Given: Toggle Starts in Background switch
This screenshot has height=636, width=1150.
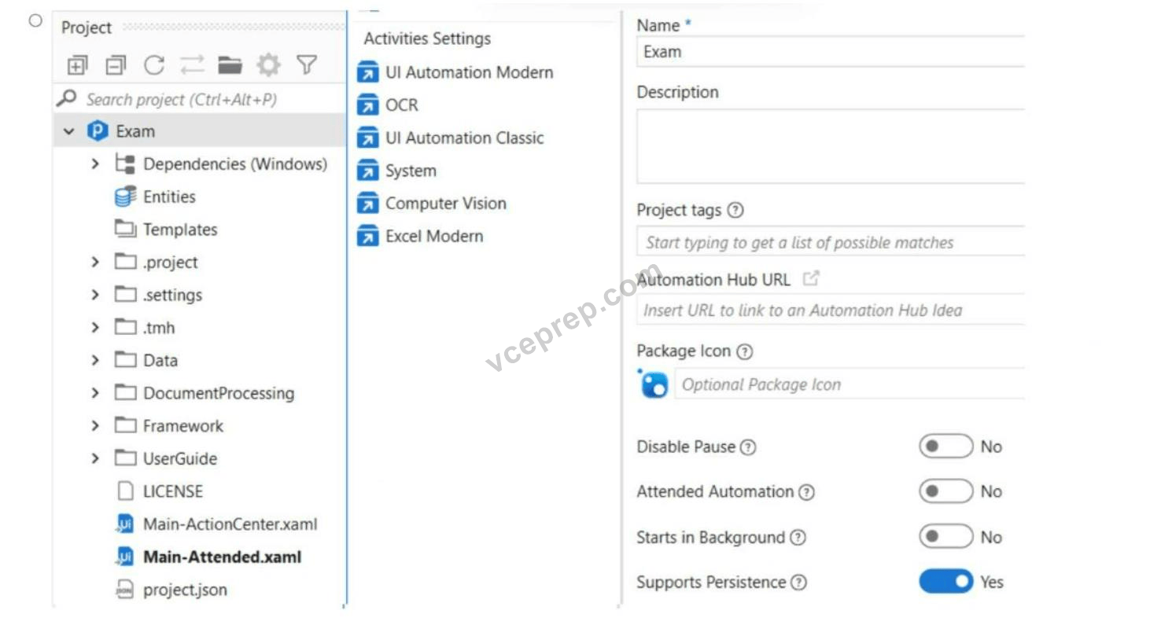Looking at the screenshot, I should click(x=945, y=537).
